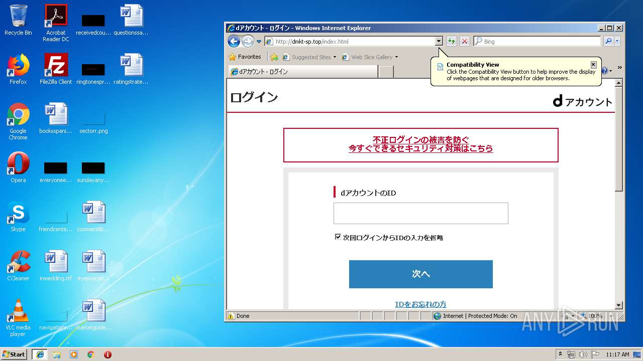Click the network tray icon
The height and width of the screenshot is (361, 643).
tap(571, 354)
